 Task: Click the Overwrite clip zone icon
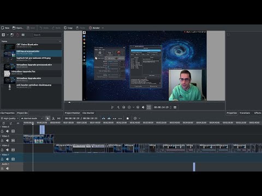[109, 118]
